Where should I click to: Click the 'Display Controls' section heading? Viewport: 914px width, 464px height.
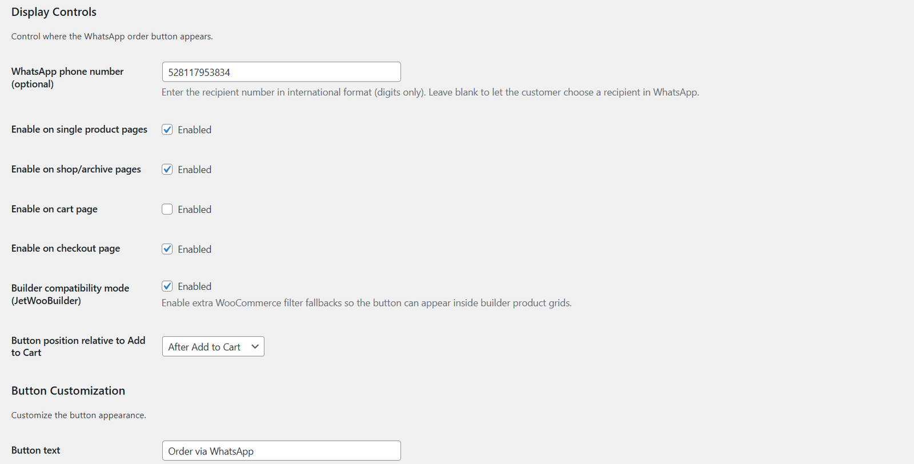coord(54,12)
